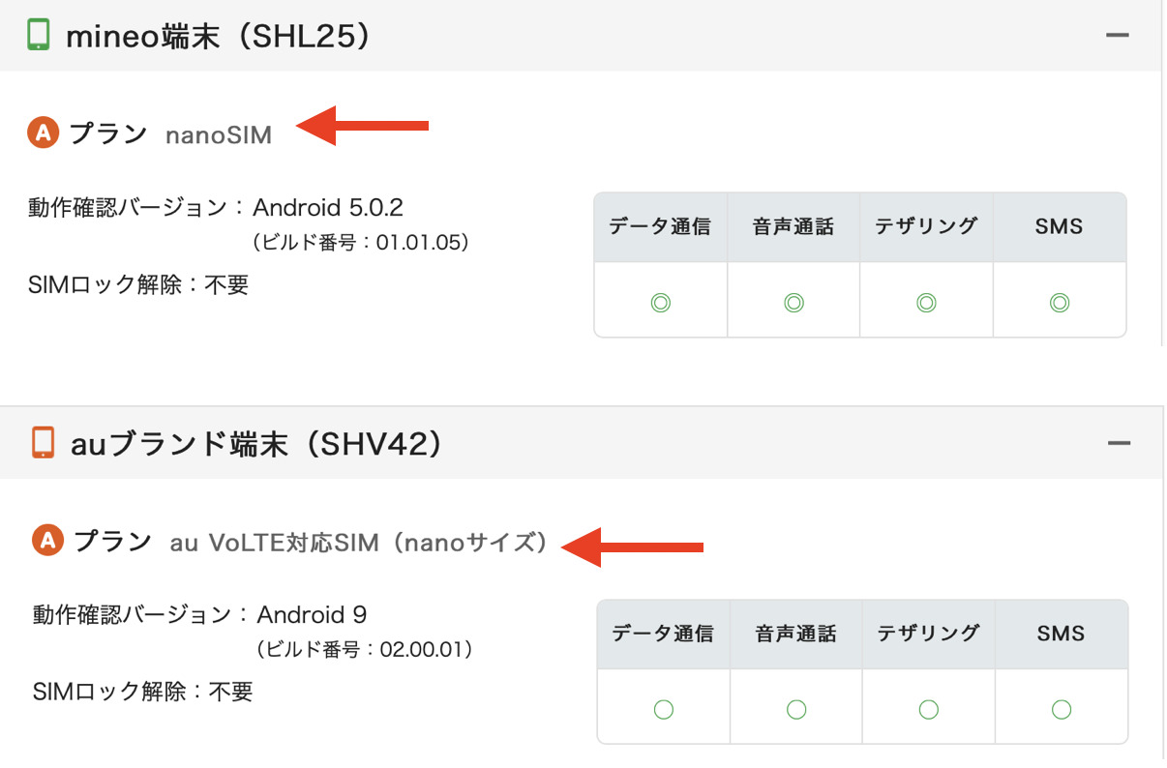Click the mineo端末（SHL25）section title
Image resolution: width=1167 pixels, height=768 pixels.
[219, 37]
